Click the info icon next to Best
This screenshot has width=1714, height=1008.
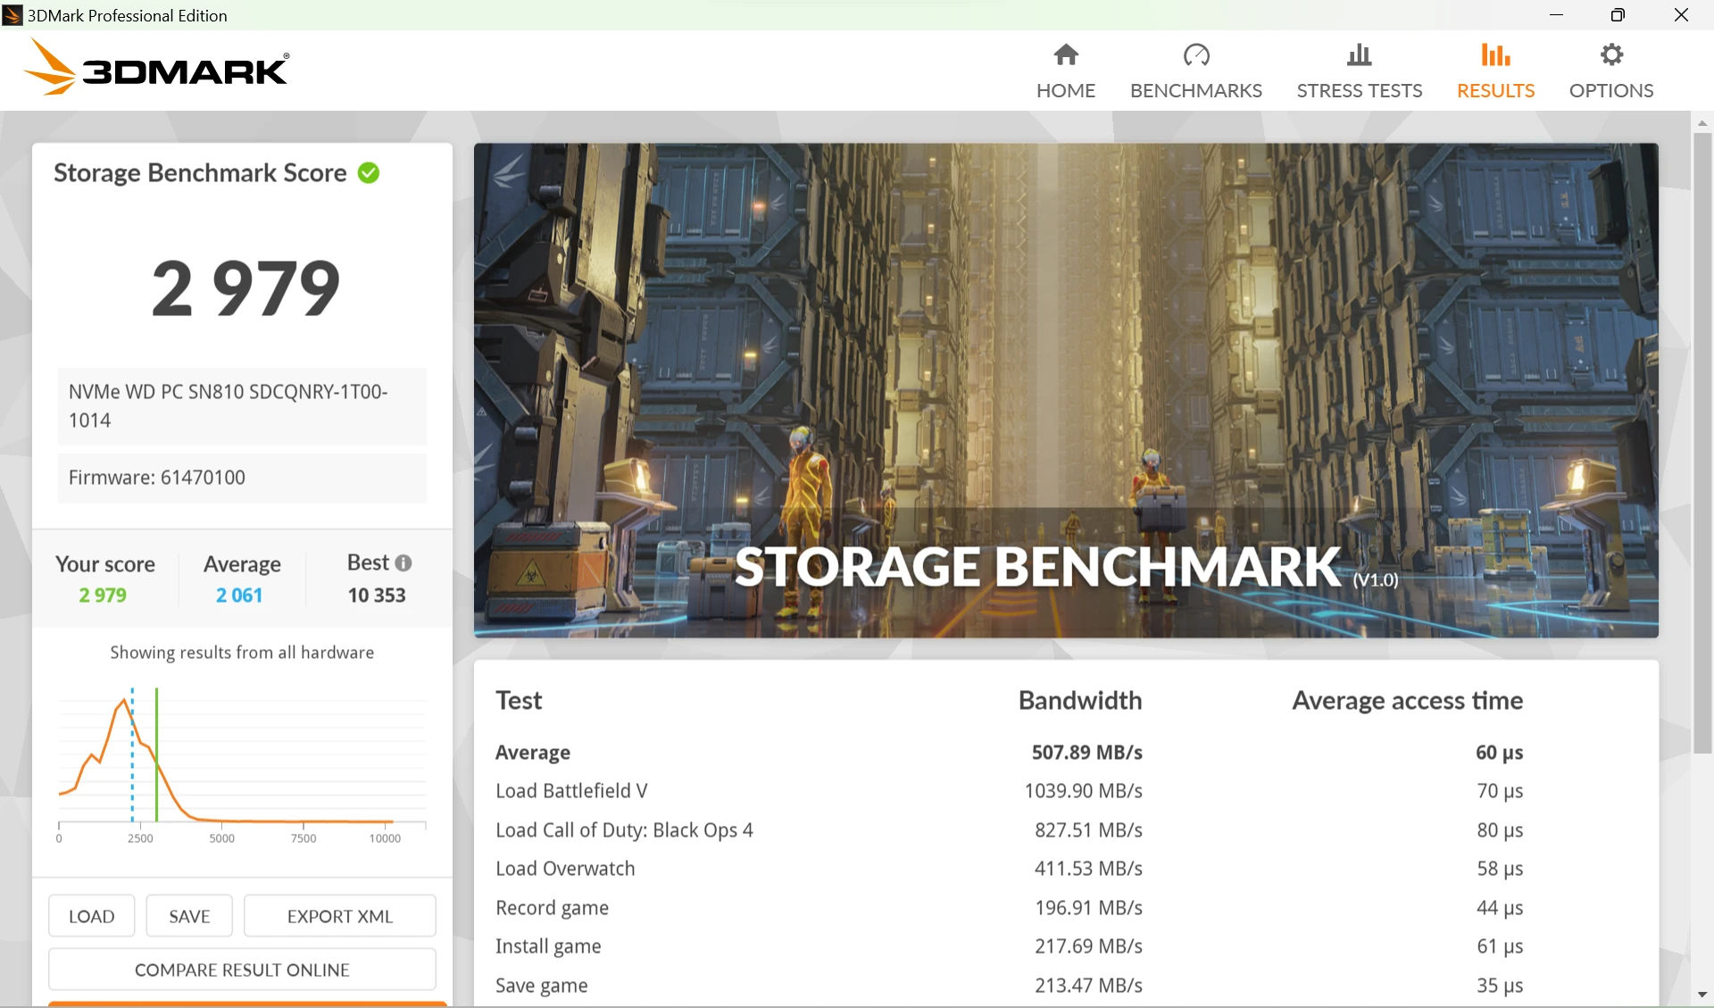tap(404, 563)
